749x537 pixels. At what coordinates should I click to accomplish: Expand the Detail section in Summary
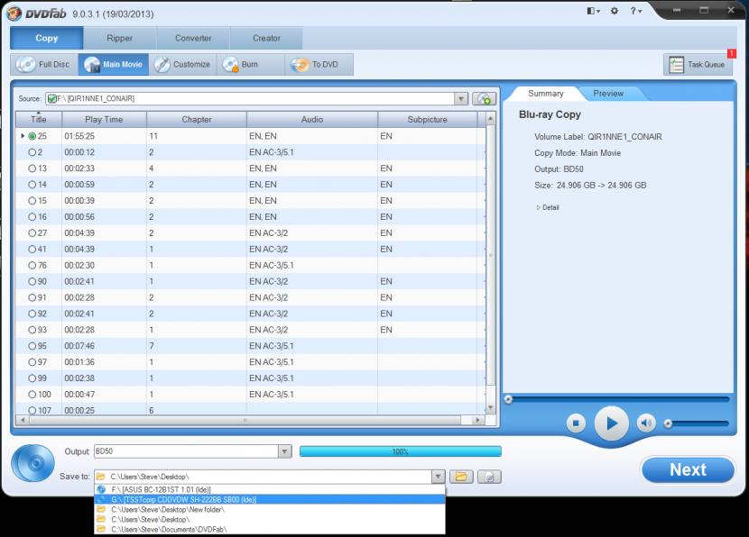548,207
